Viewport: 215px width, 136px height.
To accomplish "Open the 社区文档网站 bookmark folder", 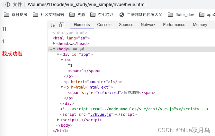I will point(48,15).
